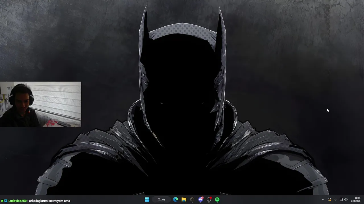This screenshot has width=364, height=204.
Task: Click the webcam overlay thumbnail
Action: pos(40,104)
